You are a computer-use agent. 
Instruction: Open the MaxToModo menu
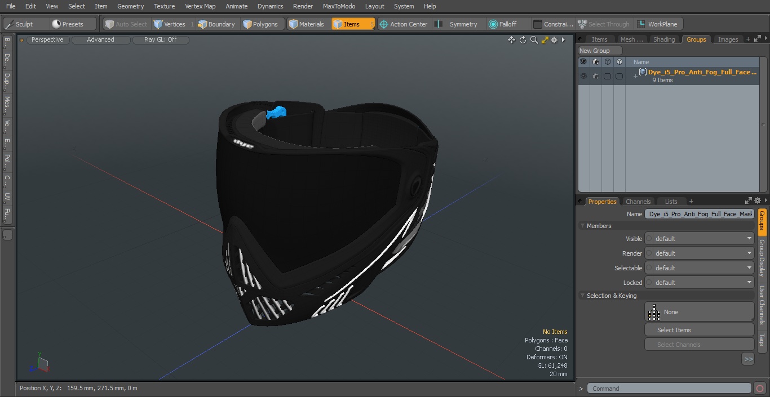point(339,6)
